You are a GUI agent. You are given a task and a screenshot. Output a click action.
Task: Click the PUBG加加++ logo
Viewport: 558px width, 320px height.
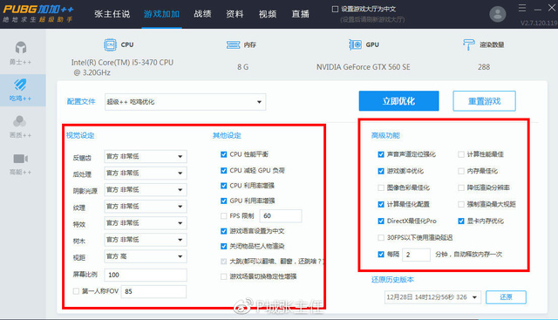pos(38,14)
